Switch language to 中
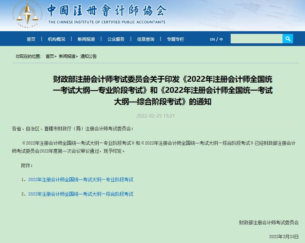 tap(221, 39)
